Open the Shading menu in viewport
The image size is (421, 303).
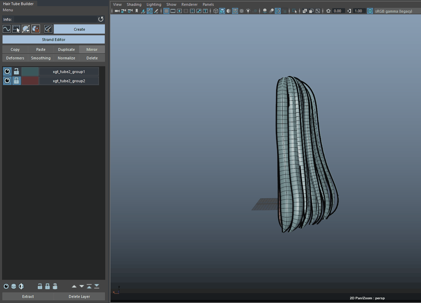pyautogui.click(x=134, y=4)
